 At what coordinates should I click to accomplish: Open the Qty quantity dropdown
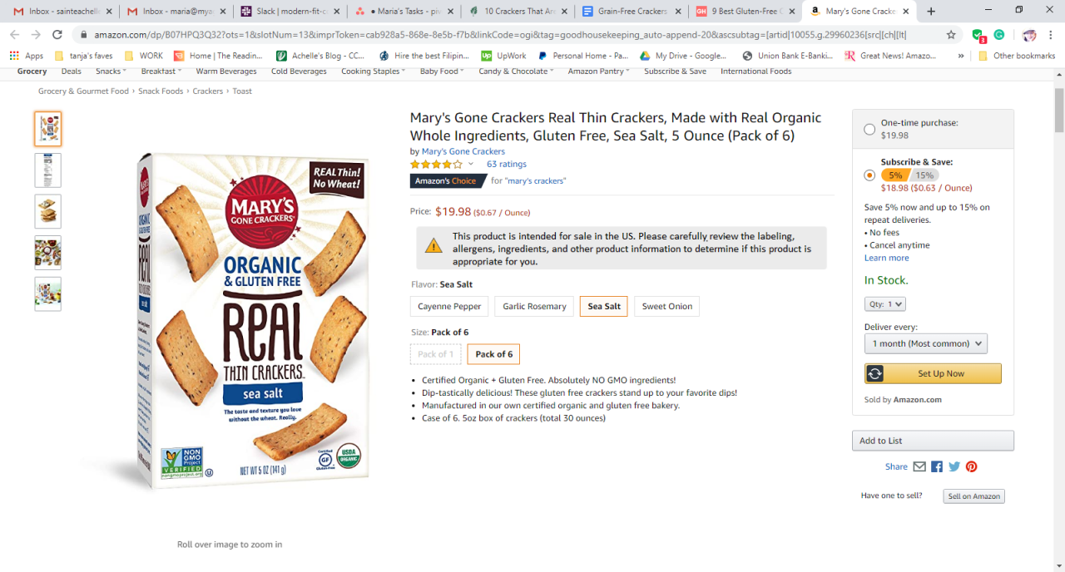tap(885, 304)
